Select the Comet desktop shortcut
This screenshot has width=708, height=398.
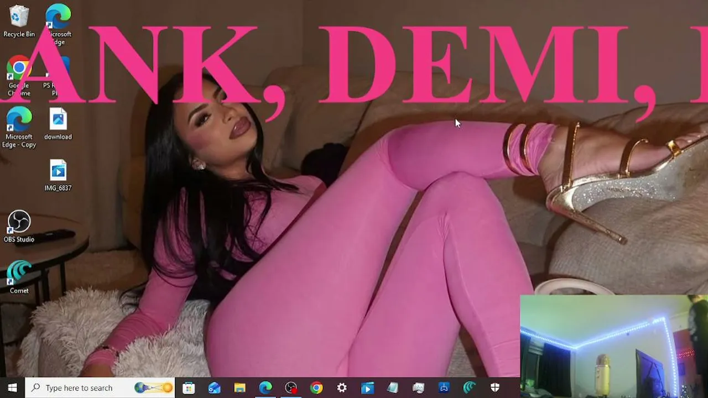pos(19,277)
